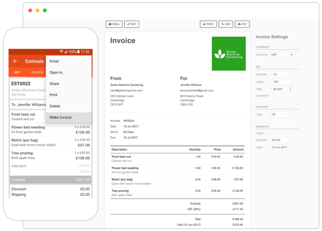
Task: Toggle the Paid? checkbox
Action: pyautogui.click(x=272, y=133)
